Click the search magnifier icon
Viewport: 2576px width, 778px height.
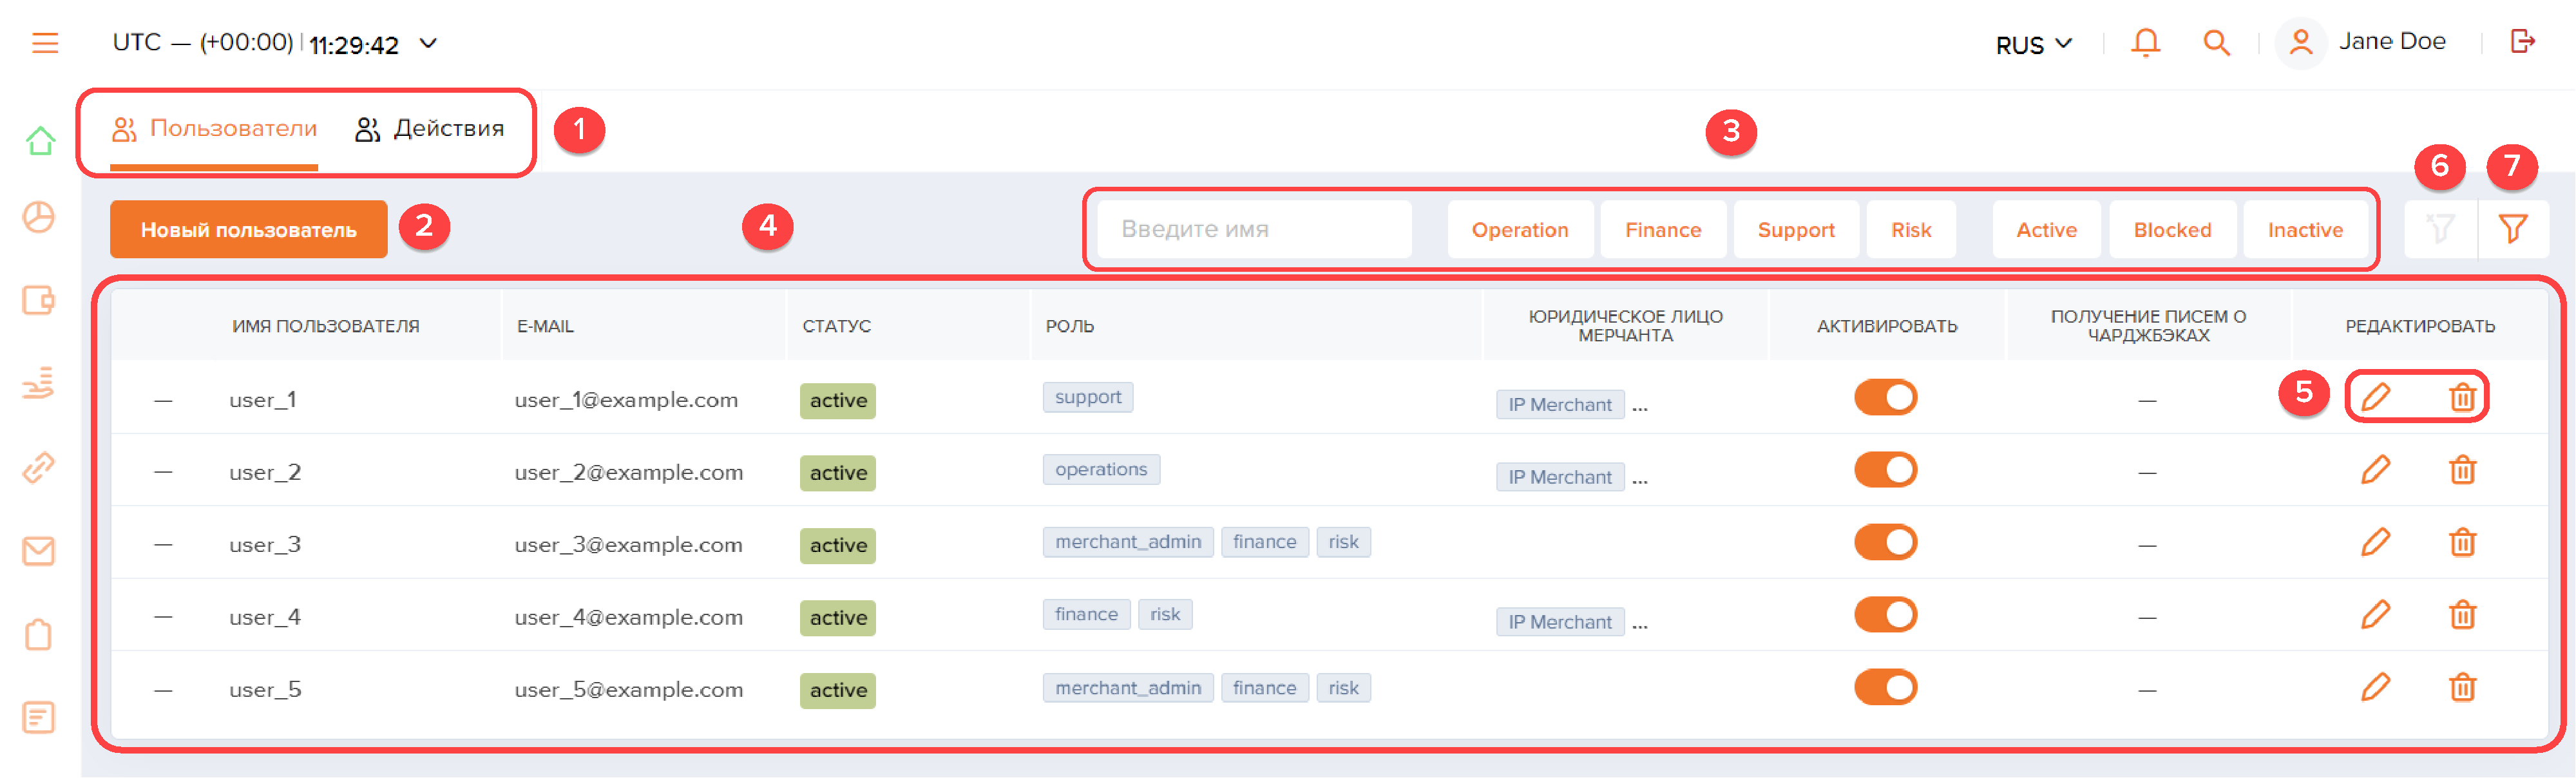(x=2216, y=43)
